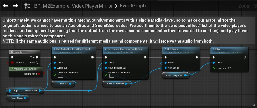This screenshot has width=257, height=108.
Task: Click the Source Bus Send Level value field
Action: [111, 76]
